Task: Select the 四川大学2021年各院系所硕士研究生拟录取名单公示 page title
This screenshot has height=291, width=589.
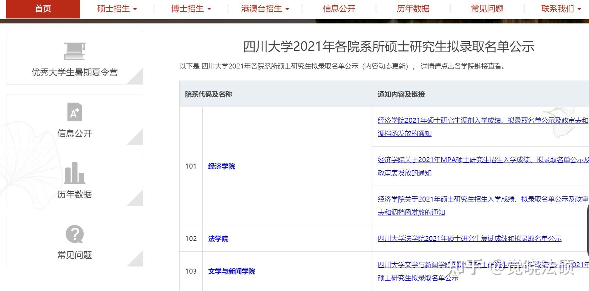Action: [x=389, y=46]
